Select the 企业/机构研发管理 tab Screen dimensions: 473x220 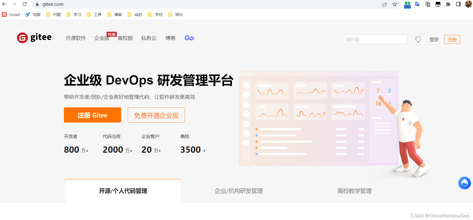(x=239, y=191)
